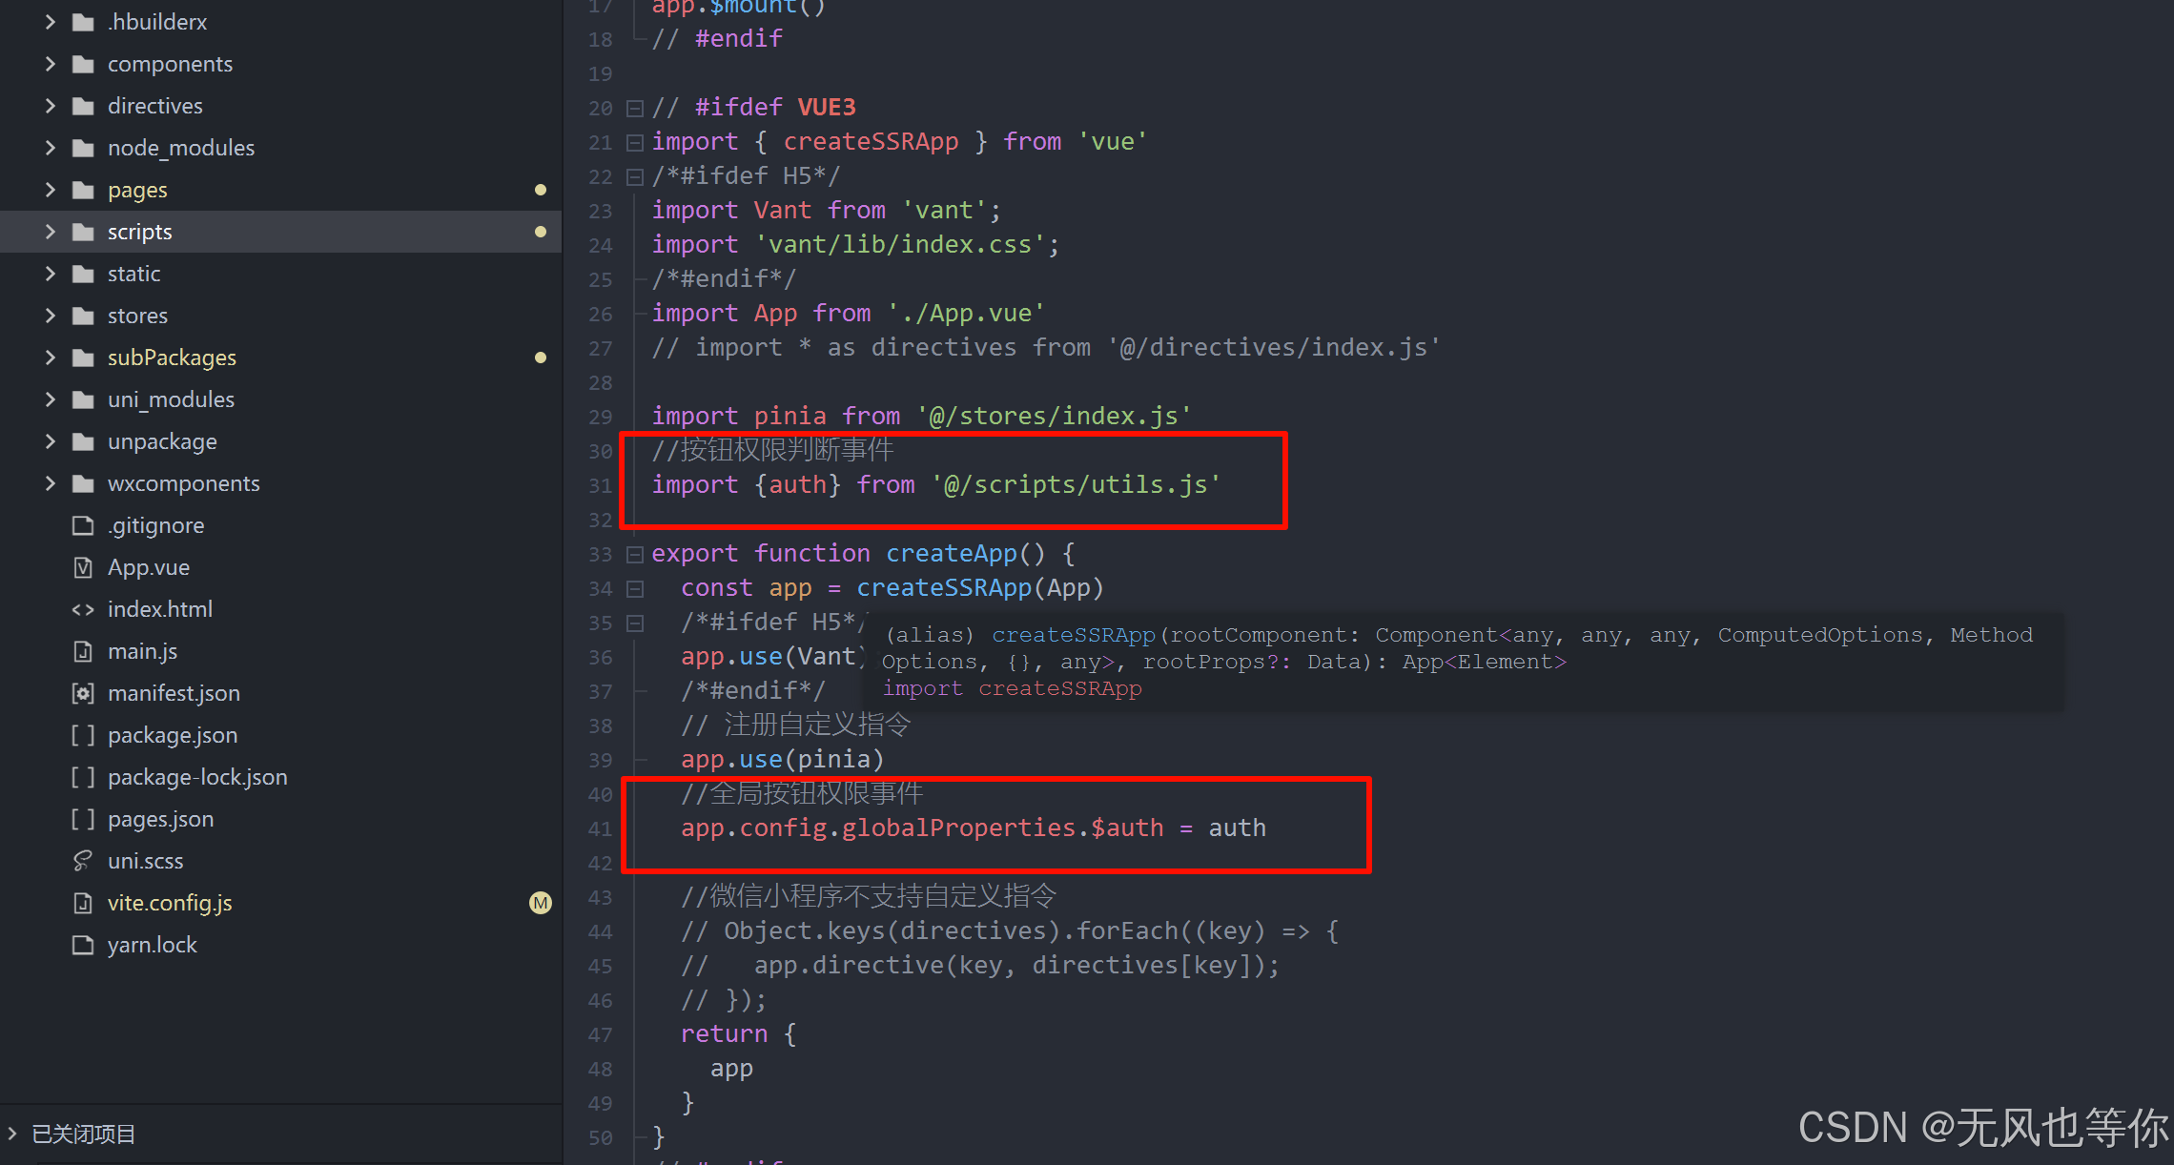
Task: Click the scripts folder icon
Action: click(83, 232)
